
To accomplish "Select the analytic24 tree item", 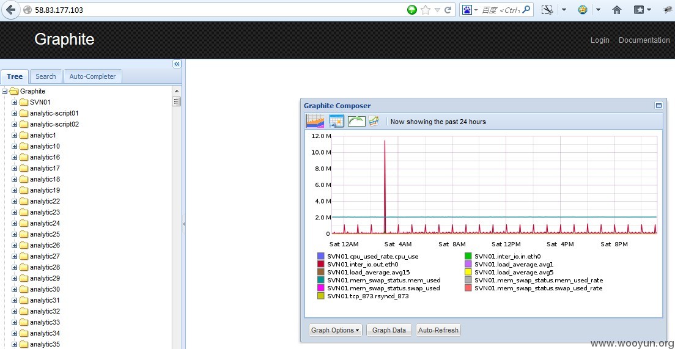I will coord(45,223).
